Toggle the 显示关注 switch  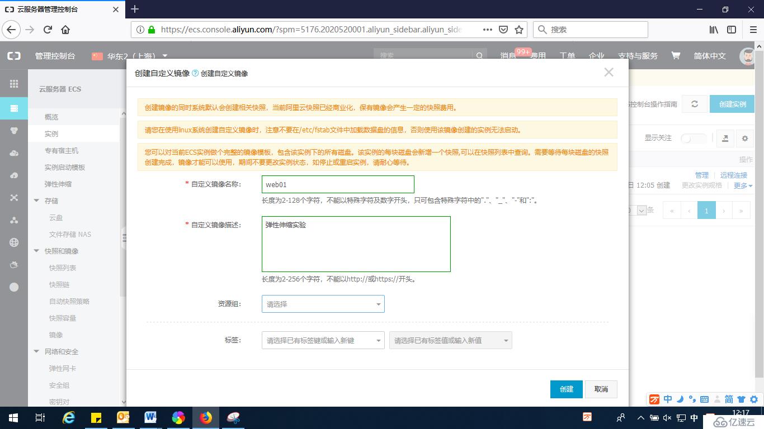point(694,139)
